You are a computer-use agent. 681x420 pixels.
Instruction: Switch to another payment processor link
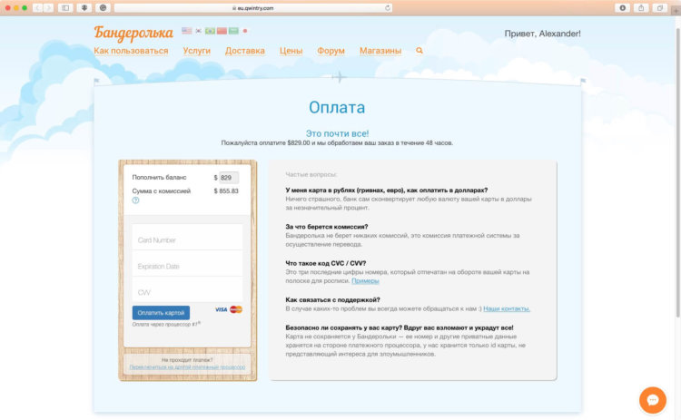pos(187,367)
